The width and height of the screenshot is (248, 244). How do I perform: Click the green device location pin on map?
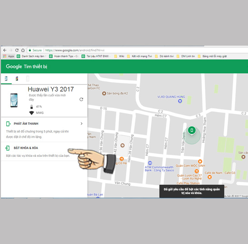pos(192,131)
